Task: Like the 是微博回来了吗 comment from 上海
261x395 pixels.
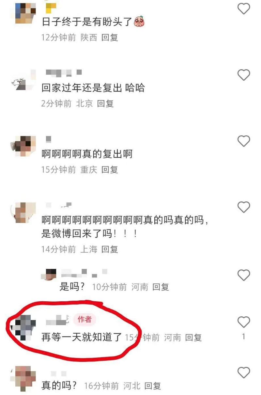Action: [x=243, y=207]
